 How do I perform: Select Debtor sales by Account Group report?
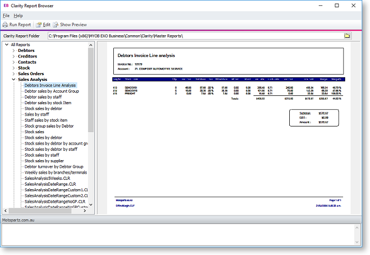51,91
